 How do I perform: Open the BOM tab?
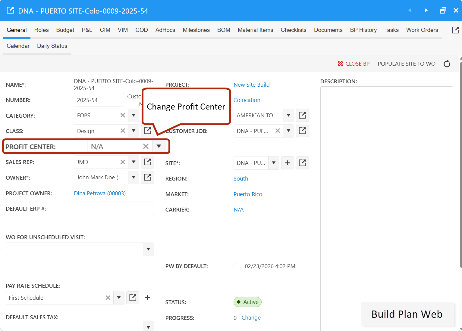[x=224, y=30]
